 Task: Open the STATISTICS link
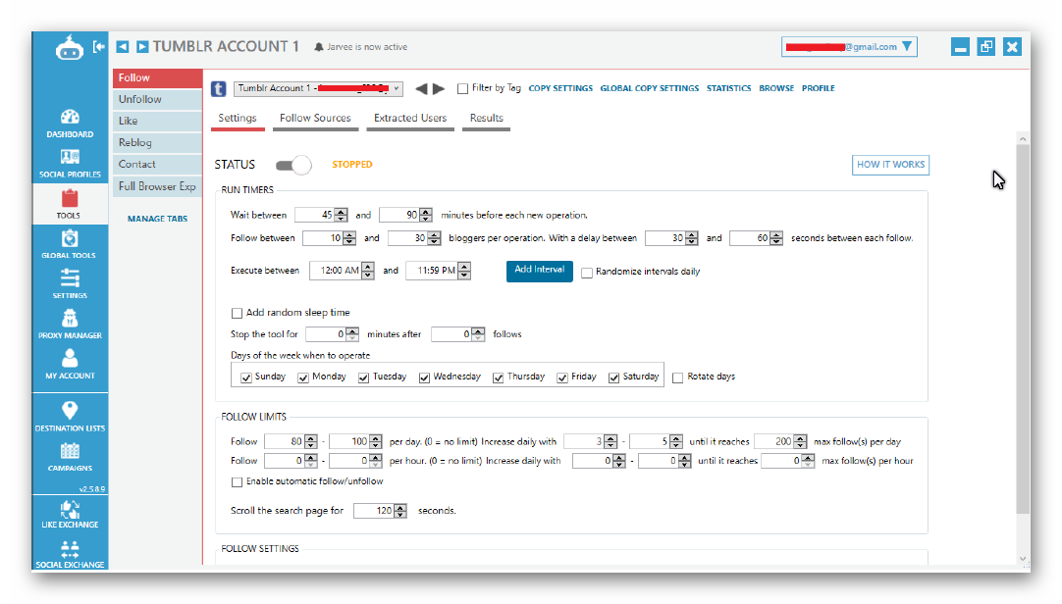click(728, 88)
